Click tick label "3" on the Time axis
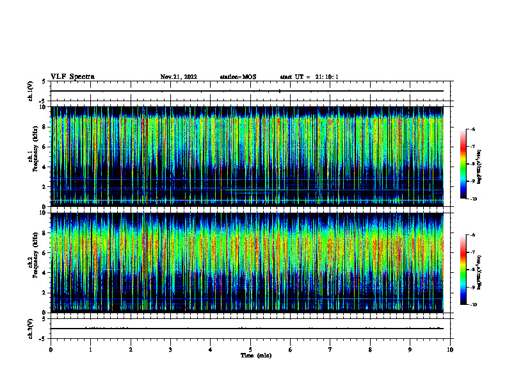The height and width of the screenshot is (392, 507). coord(170,350)
